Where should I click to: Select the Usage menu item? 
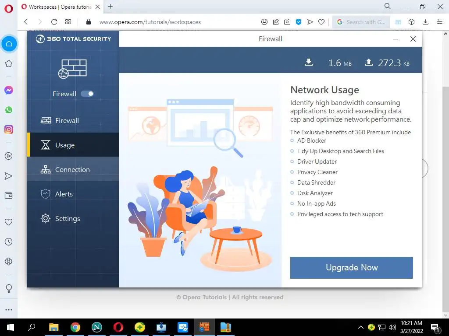click(73, 145)
